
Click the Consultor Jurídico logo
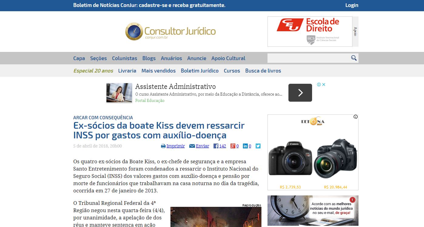pyautogui.click(x=170, y=31)
